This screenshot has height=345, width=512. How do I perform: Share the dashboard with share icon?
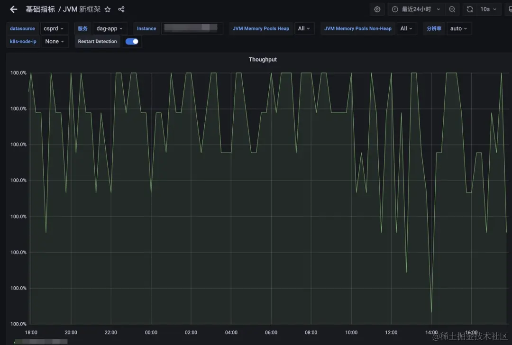[x=121, y=9]
